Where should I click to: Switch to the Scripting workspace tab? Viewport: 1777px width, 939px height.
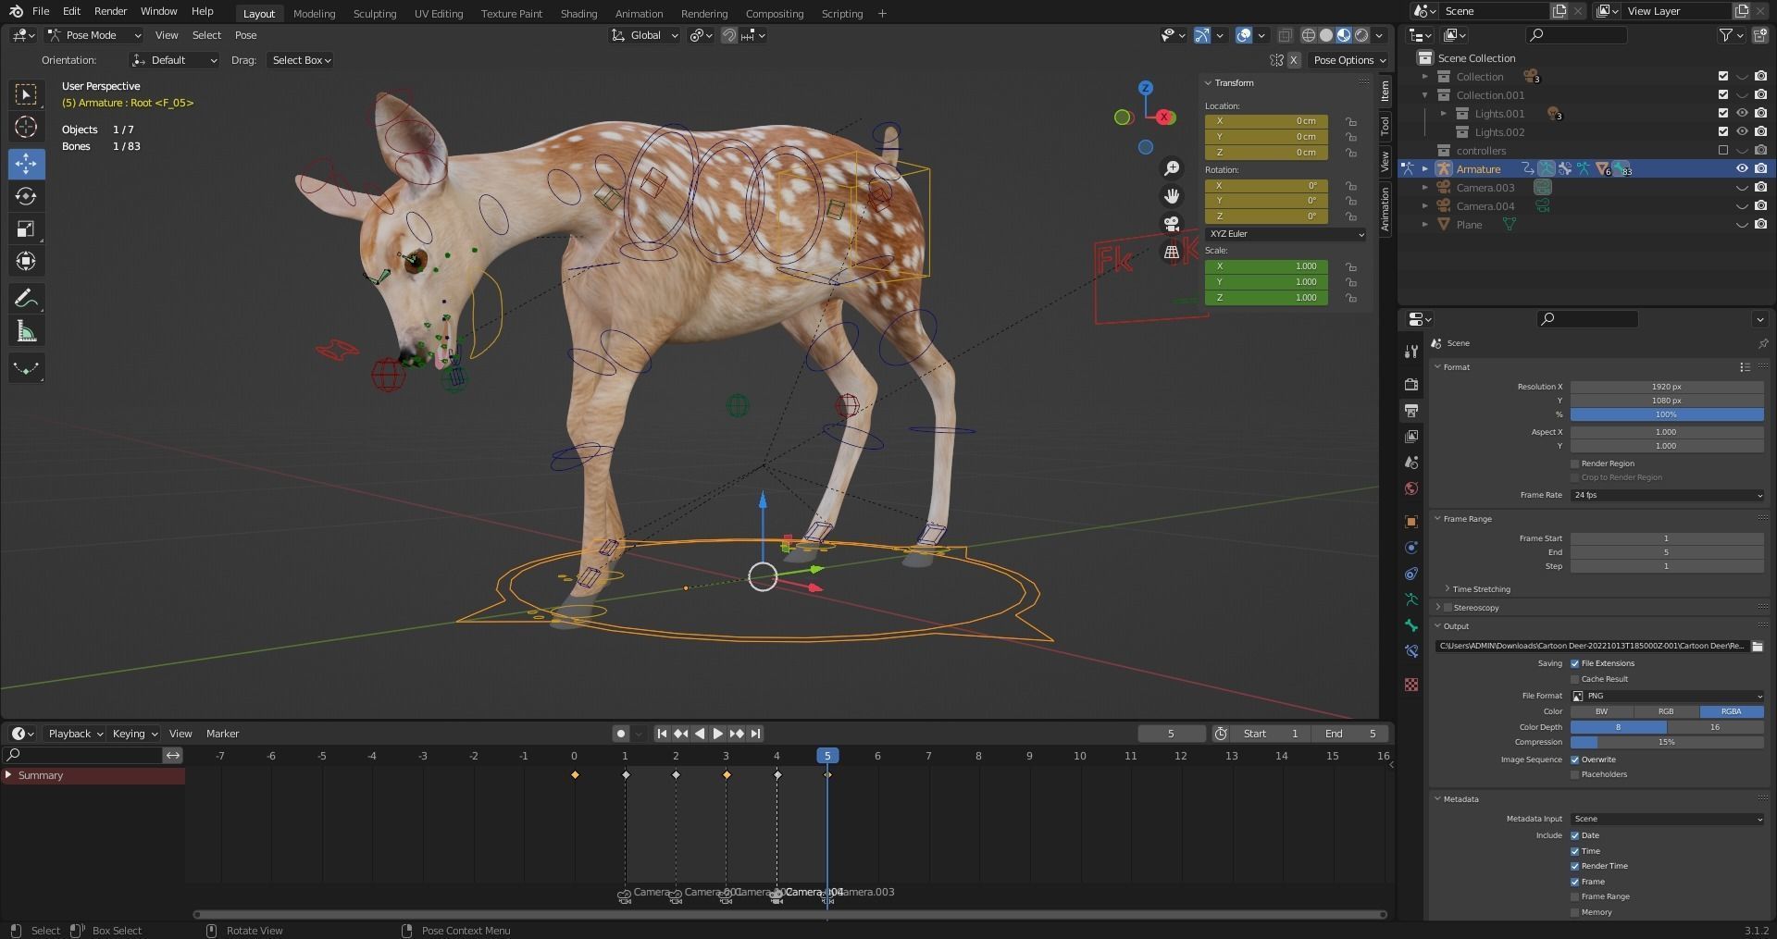(841, 14)
